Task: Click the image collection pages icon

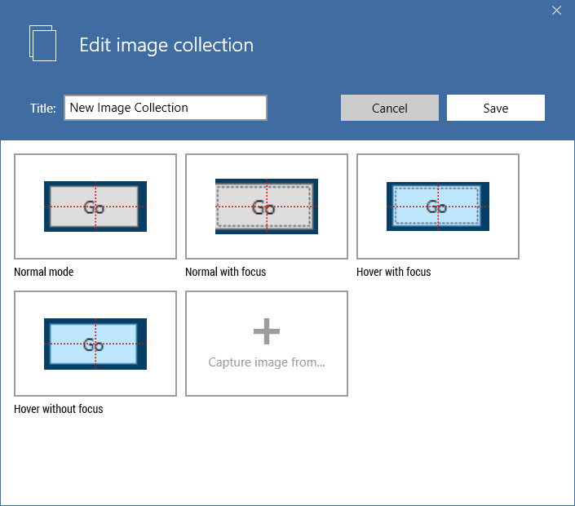Action: pyautogui.click(x=42, y=43)
